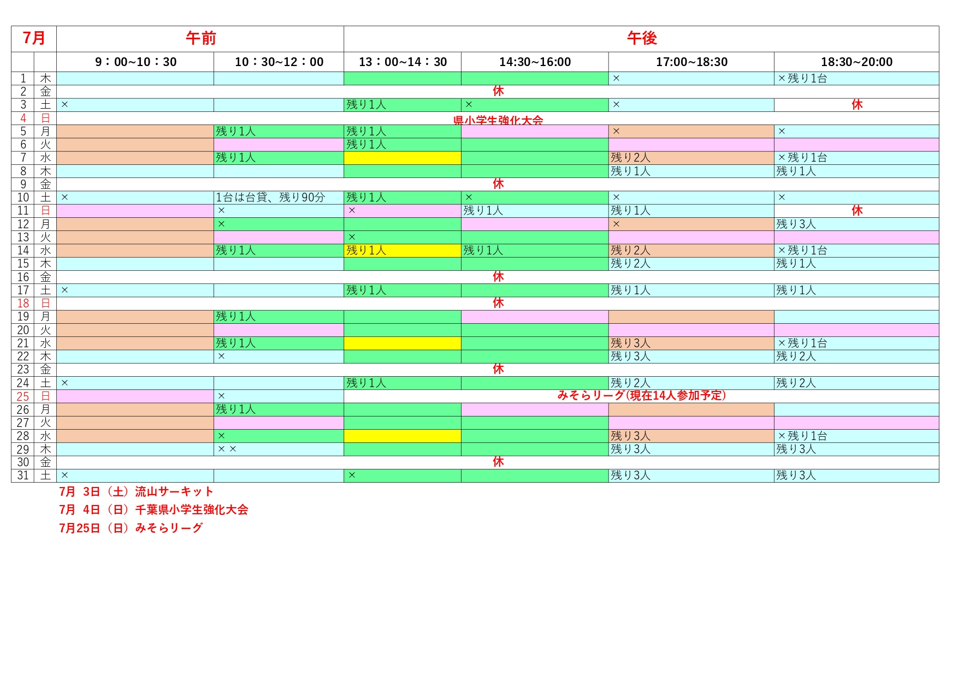Screen dimensions: 958x677
Task: Click the 9:00~10:30 column header
Action: click(x=135, y=62)
